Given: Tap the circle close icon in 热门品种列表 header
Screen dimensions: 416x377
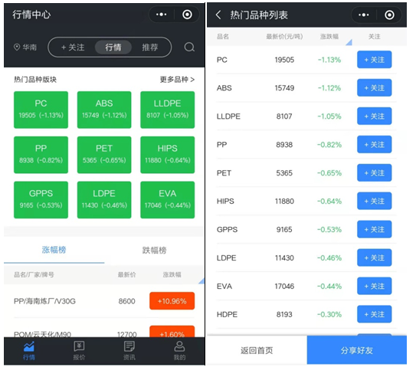Looking at the screenshot, I should [389, 15].
